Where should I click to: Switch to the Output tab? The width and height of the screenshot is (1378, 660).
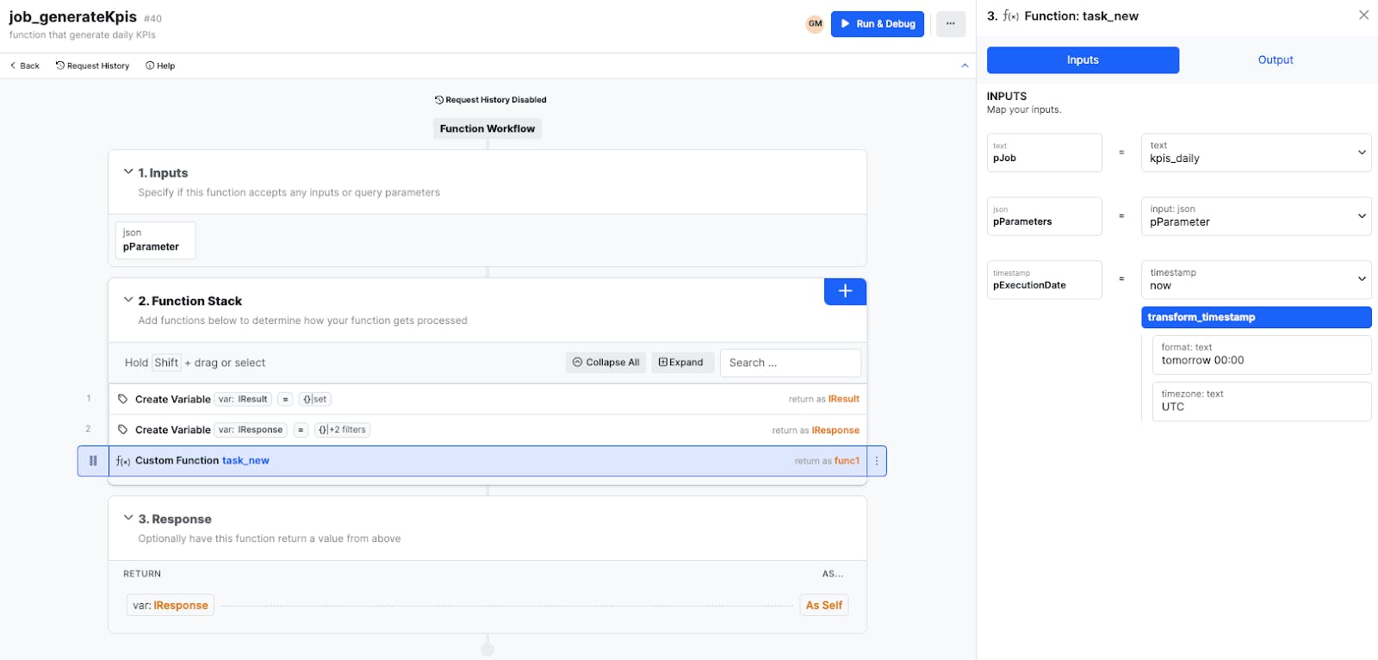coord(1275,60)
